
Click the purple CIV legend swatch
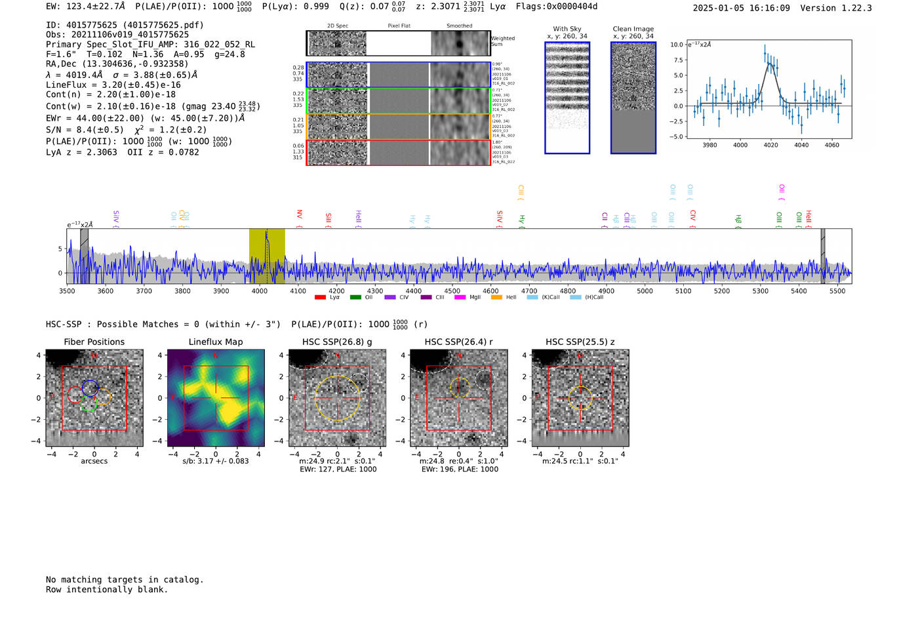pos(390,298)
